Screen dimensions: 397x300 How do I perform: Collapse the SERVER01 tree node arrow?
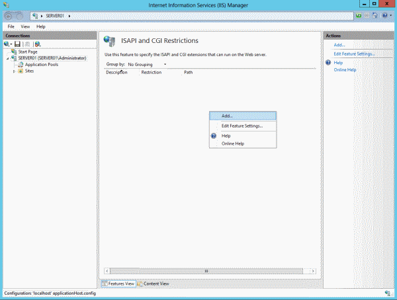[x=7, y=58]
